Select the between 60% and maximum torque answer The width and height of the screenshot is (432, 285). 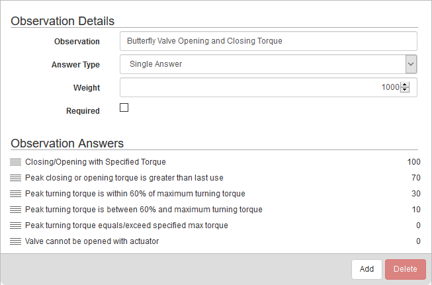point(144,210)
